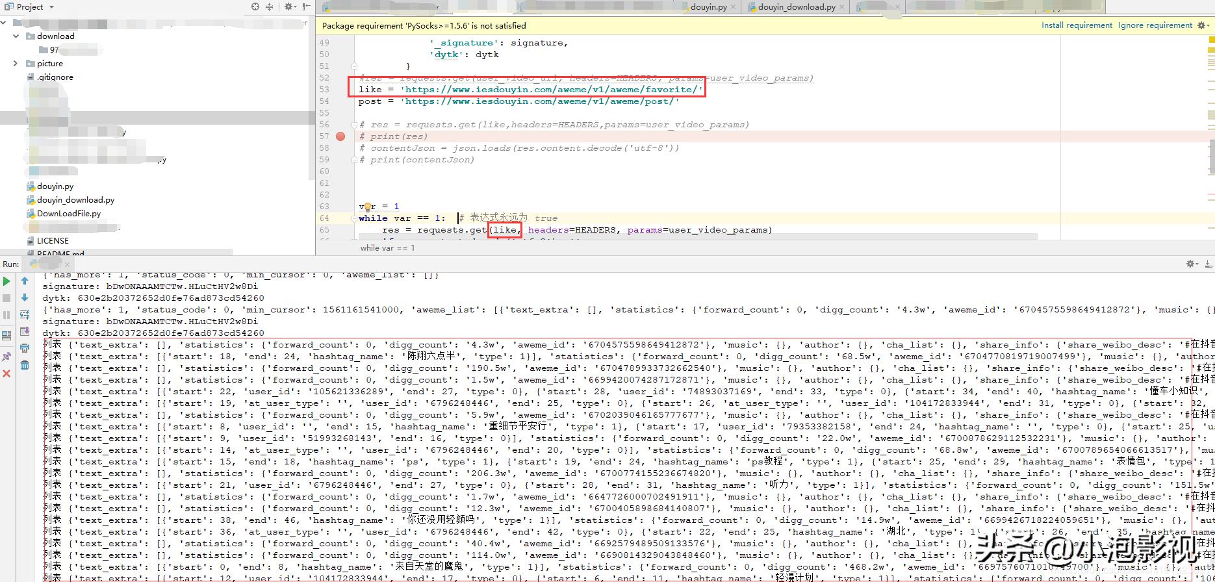Click the Install requirement link
The width and height of the screenshot is (1215, 582).
pyautogui.click(x=1077, y=25)
